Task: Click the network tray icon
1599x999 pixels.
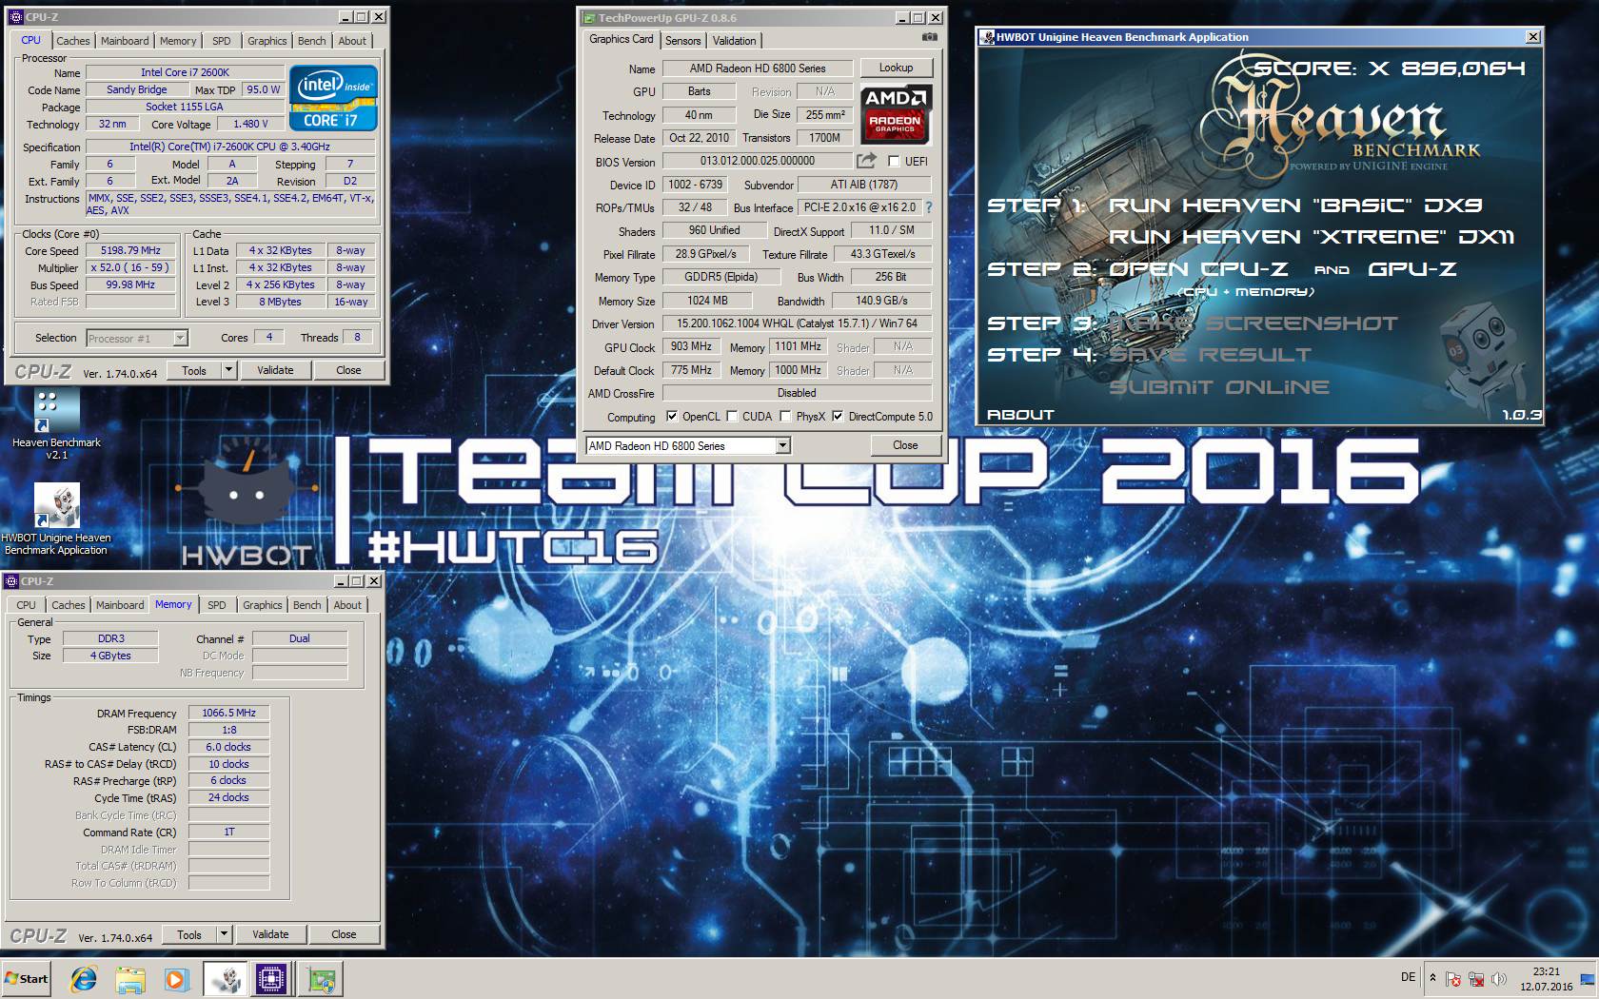Action: point(1476,979)
